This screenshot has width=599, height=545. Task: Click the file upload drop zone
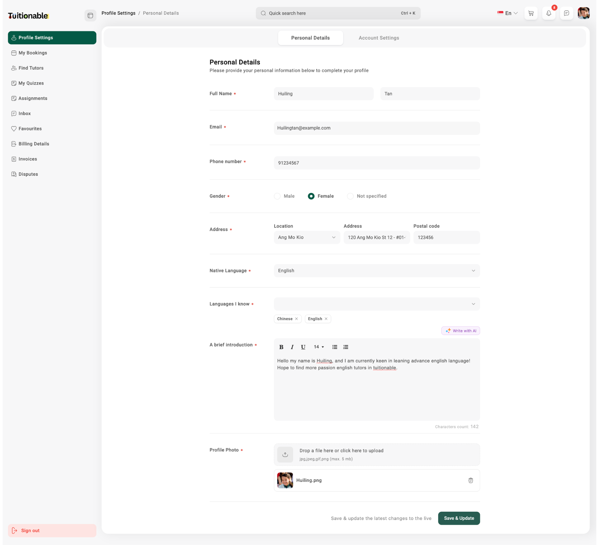click(377, 455)
